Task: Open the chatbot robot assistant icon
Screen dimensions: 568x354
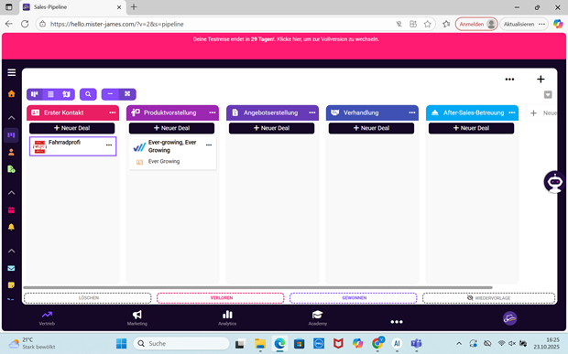Action: (554, 182)
